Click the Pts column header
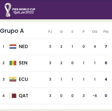Image resolution: width=112 pixels, height=111 pixels. 106,32
